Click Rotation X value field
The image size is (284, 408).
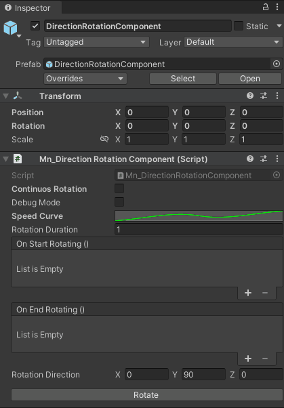click(x=147, y=125)
